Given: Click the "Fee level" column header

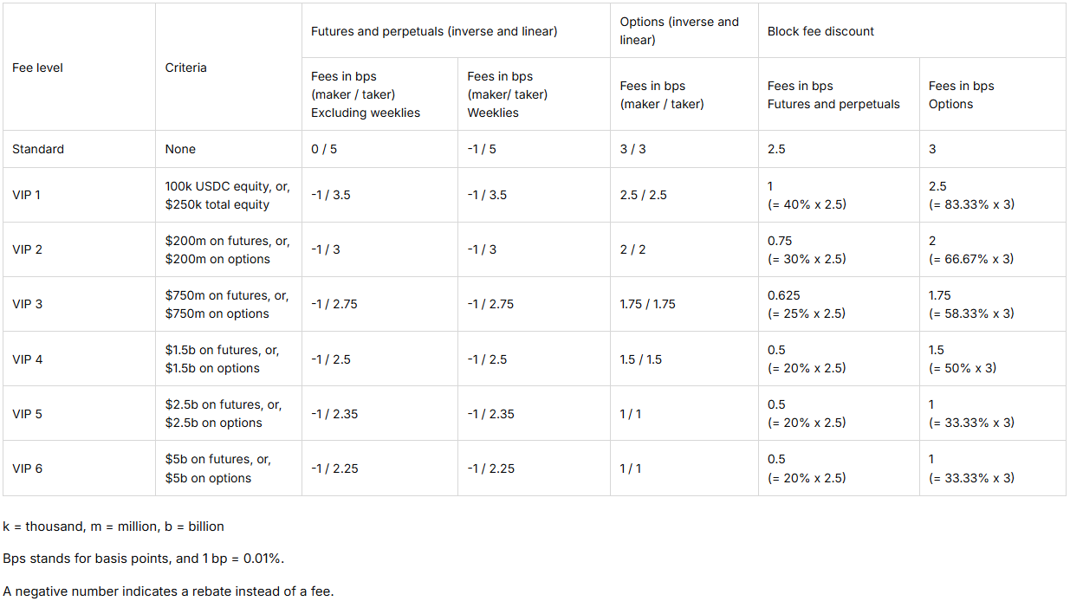Looking at the screenshot, I should pos(37,68).
